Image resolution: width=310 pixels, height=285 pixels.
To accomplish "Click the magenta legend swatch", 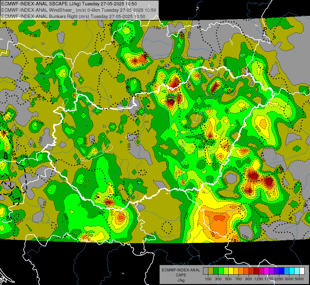I will [267, 271].
